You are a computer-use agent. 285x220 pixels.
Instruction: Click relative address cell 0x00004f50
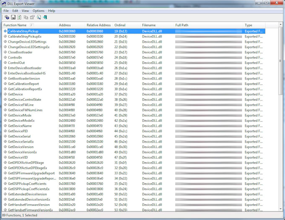pos(94,157)
